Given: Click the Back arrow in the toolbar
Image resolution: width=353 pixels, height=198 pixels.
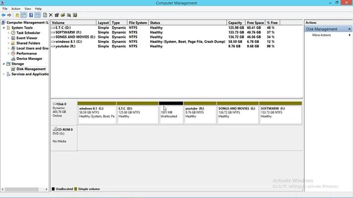Looking at the screenshot, I should pyautogui.click(x=3, y=15).
